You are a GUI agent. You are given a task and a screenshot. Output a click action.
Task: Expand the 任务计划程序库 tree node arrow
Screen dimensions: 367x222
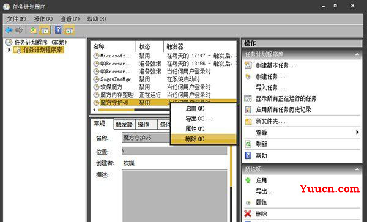tap(9, 50)
